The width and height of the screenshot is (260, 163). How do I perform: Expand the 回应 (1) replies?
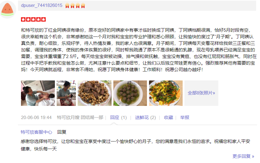[x=118, y=118]
